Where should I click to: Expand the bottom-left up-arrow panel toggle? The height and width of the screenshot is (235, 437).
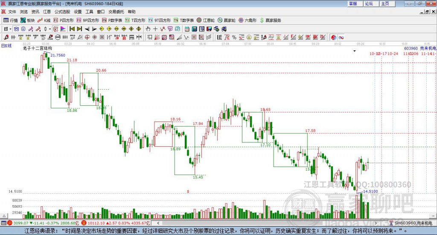coord(4,216)
